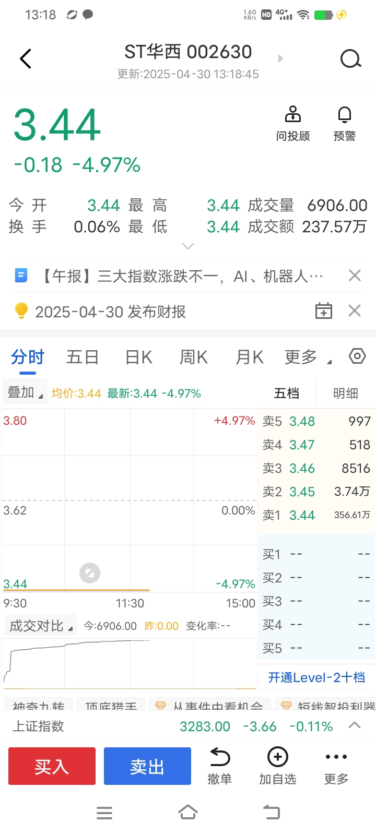
Task: Dismiss the 午报 news banner
Action: pyautogui.click(x=355, y=275)
